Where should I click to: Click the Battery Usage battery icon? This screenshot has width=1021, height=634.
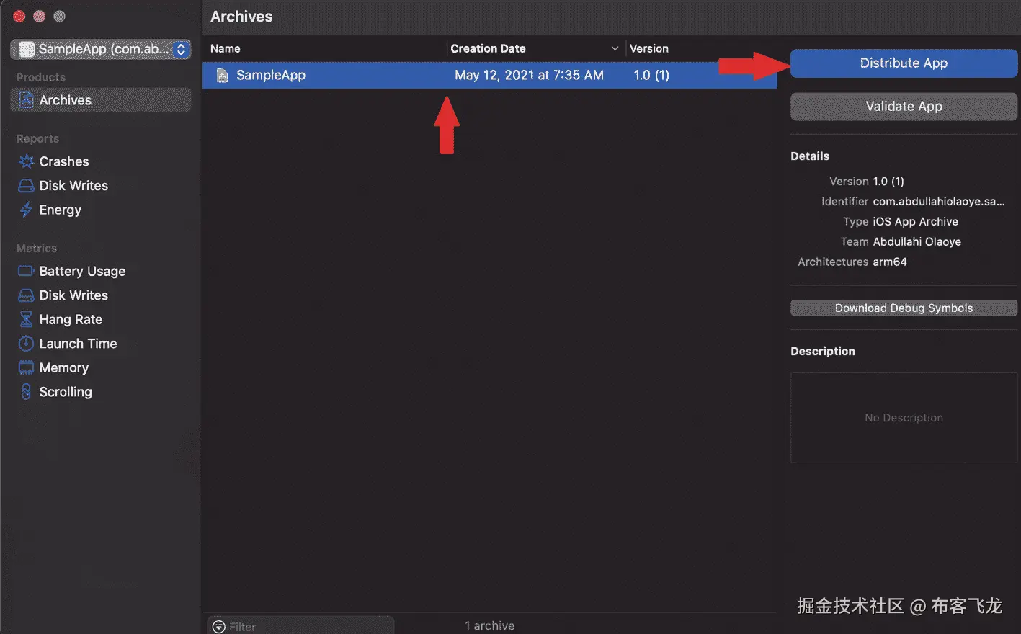(26, 271)
